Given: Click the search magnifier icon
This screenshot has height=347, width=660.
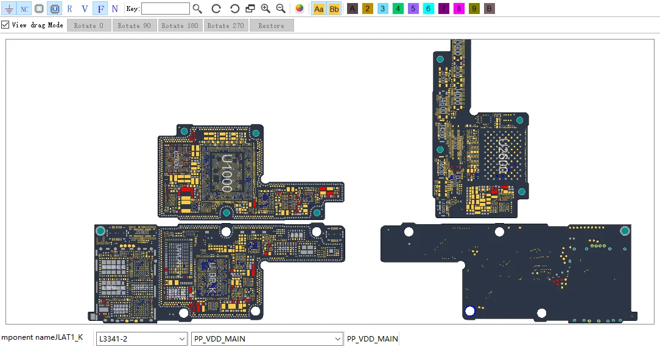Looking at the screenshot, I should pyautogui.click(x=197, y=9).
